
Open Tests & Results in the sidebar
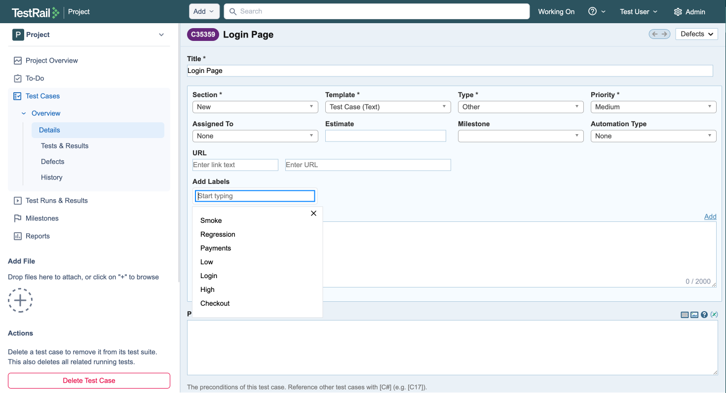coord(65,146)
